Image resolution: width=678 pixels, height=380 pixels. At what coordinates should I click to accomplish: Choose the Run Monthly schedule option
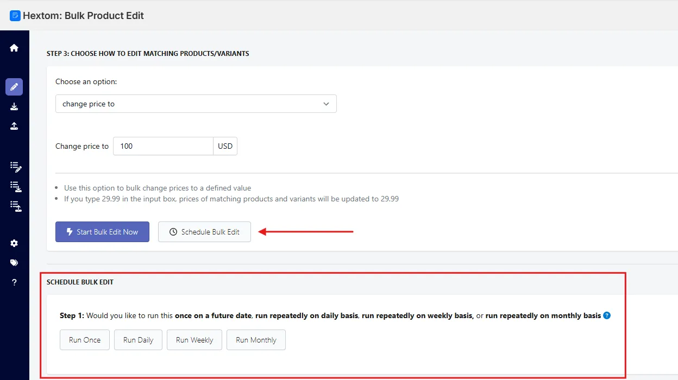tap(256, 340)
